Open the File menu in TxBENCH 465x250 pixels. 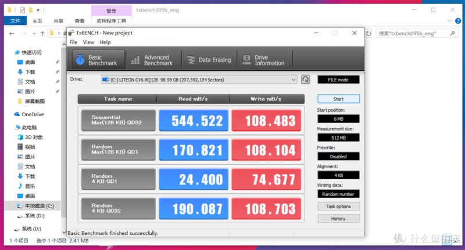(73, 42)
